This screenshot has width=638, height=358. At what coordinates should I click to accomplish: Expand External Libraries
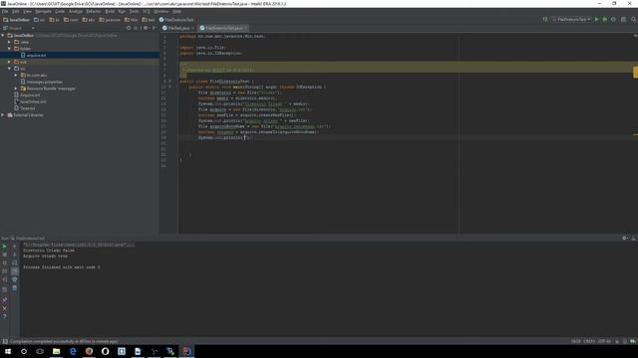click(3, 115)
